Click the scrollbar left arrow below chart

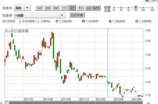pyautogui.click(x=1, y=103)
